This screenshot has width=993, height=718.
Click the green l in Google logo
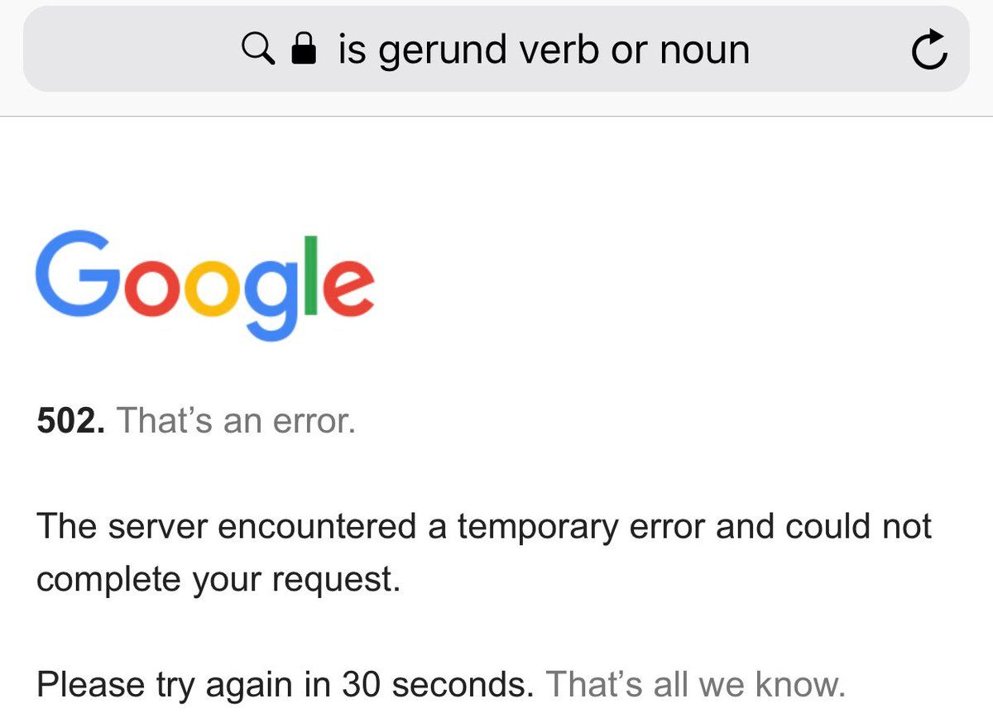309,277
